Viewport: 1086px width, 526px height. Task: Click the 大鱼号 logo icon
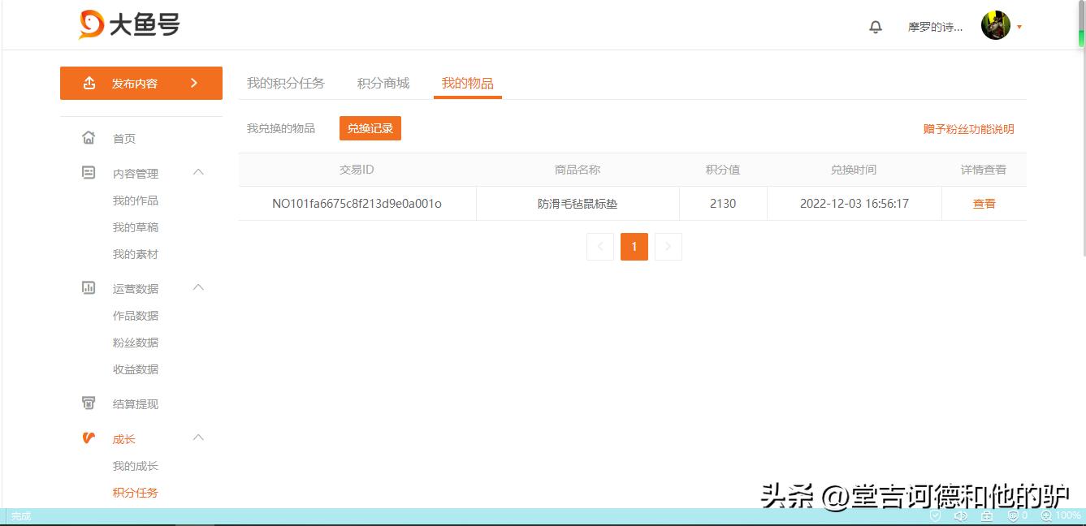click(x=89, y=24)
